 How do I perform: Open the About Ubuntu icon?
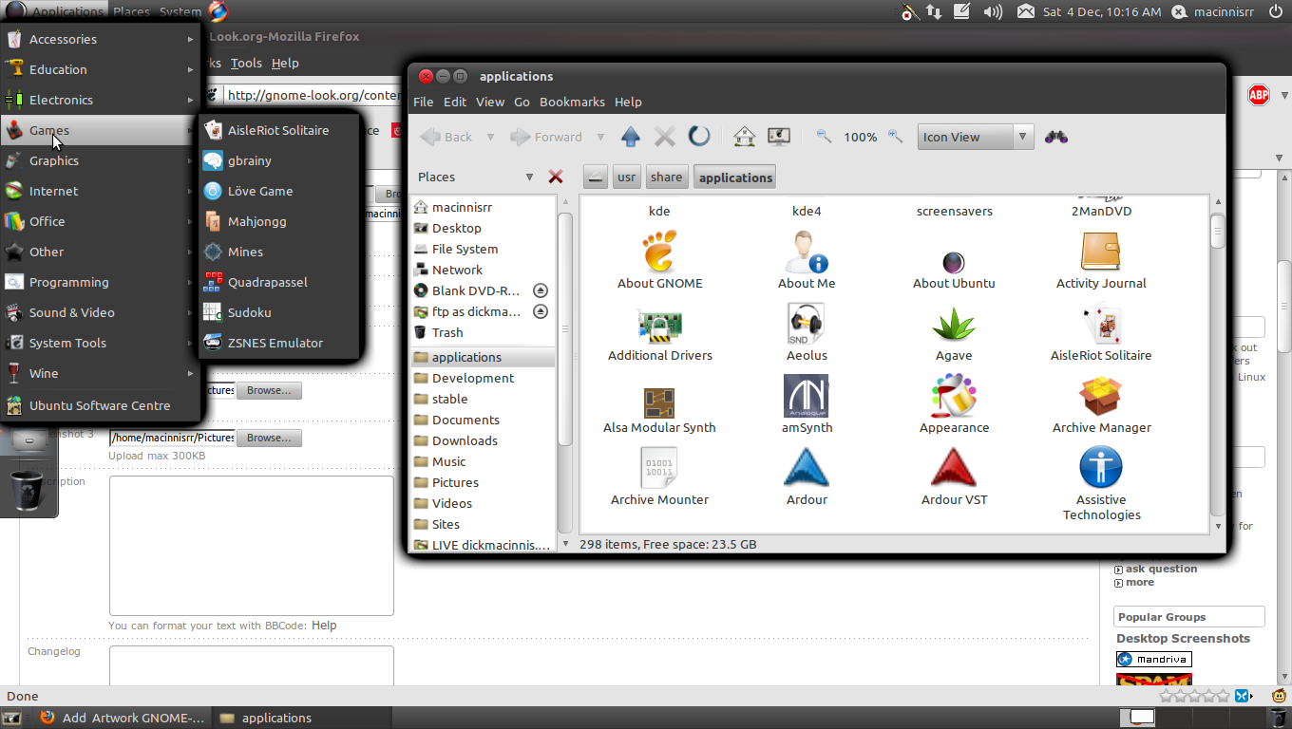point(954,263)
